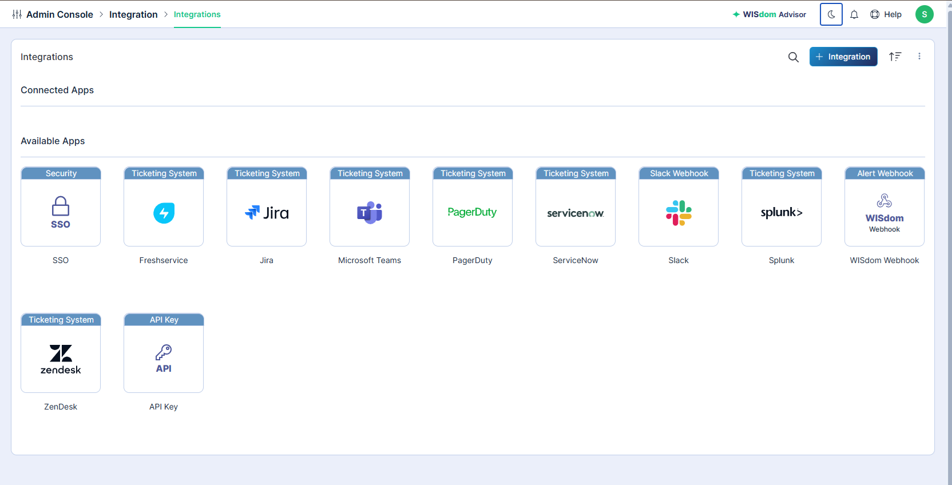Click the Security category header
Image resolution: width=952 pixels, height=485 pixels.
point(61,173)
